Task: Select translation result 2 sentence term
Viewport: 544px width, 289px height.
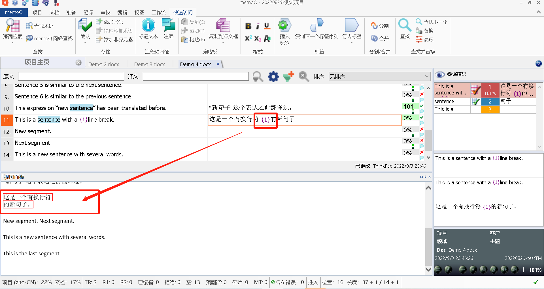Action: pos(485,102)
